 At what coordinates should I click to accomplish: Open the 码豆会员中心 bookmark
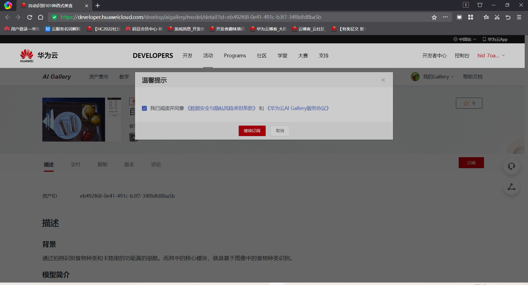[x=144, y=29]
